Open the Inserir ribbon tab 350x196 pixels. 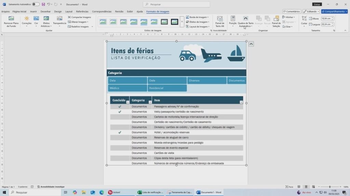tap(33, 11)
